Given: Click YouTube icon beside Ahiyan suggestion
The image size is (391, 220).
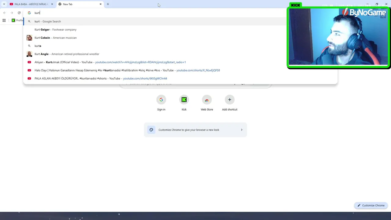Looking at the screenshot, I should (x=29, y=62).
